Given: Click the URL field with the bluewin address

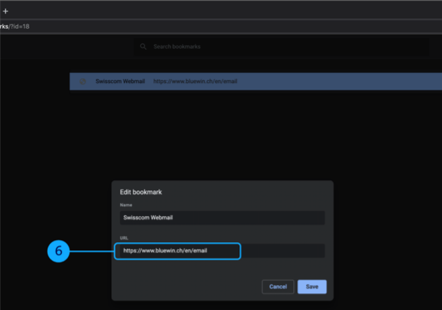Looking at the screenshot, I should [x=178, y=251].
